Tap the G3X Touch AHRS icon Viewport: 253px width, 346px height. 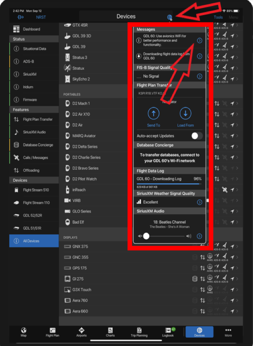[x=210, y=289]
